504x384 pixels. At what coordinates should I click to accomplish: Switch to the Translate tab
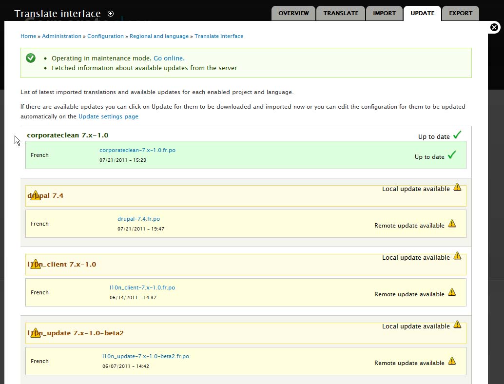(341, 13)
